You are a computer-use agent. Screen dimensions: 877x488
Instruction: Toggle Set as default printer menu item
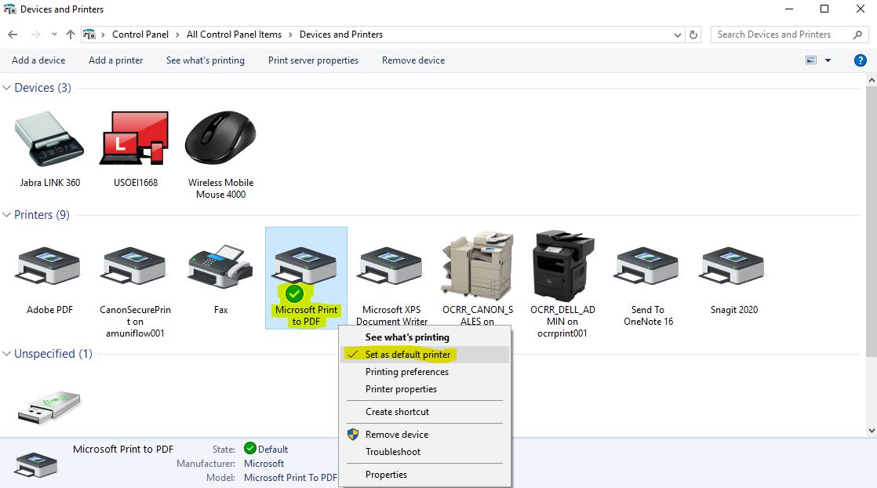pyautogui.click(x=425, y=355)
